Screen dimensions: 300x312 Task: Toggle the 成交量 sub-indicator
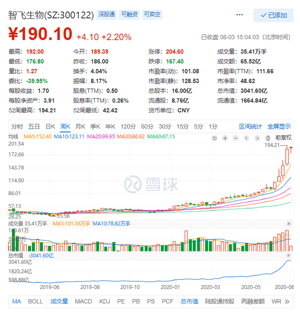[59, 301]
